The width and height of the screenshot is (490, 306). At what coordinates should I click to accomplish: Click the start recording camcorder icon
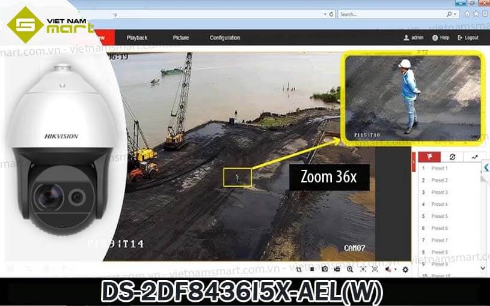point(337,269)
